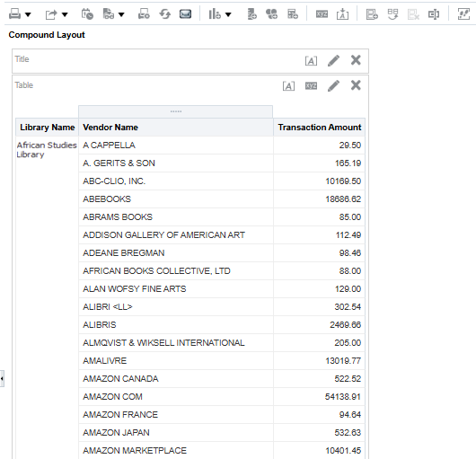This screenshot has height=459, width=476.
Task: Click vendor AMAZON CANADA
Action: (x=120, y=378)
